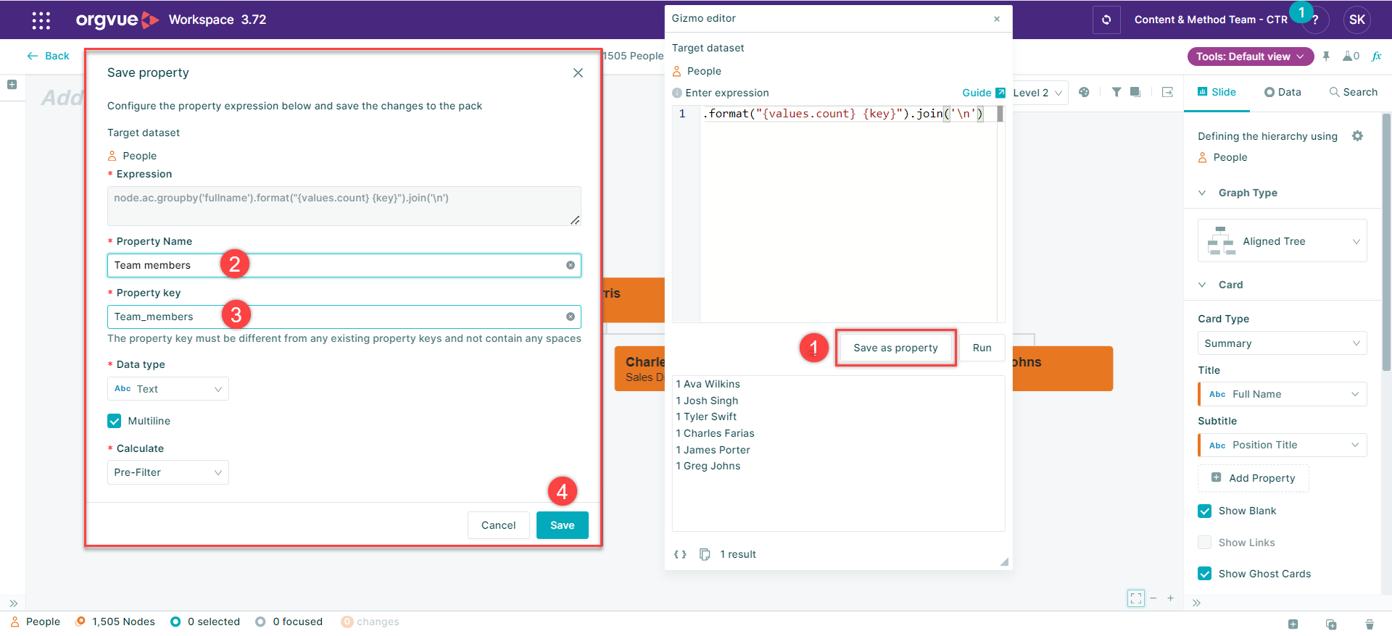This screenshot has height=636, width=1392.
Task: Click Cancel in the Save property dialog
Action: point(499,525)
